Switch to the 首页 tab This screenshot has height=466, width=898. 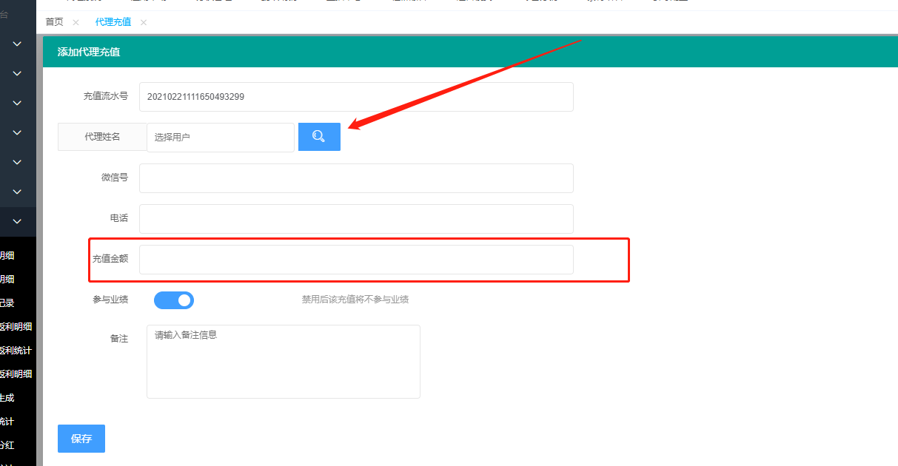coord(54,22)
